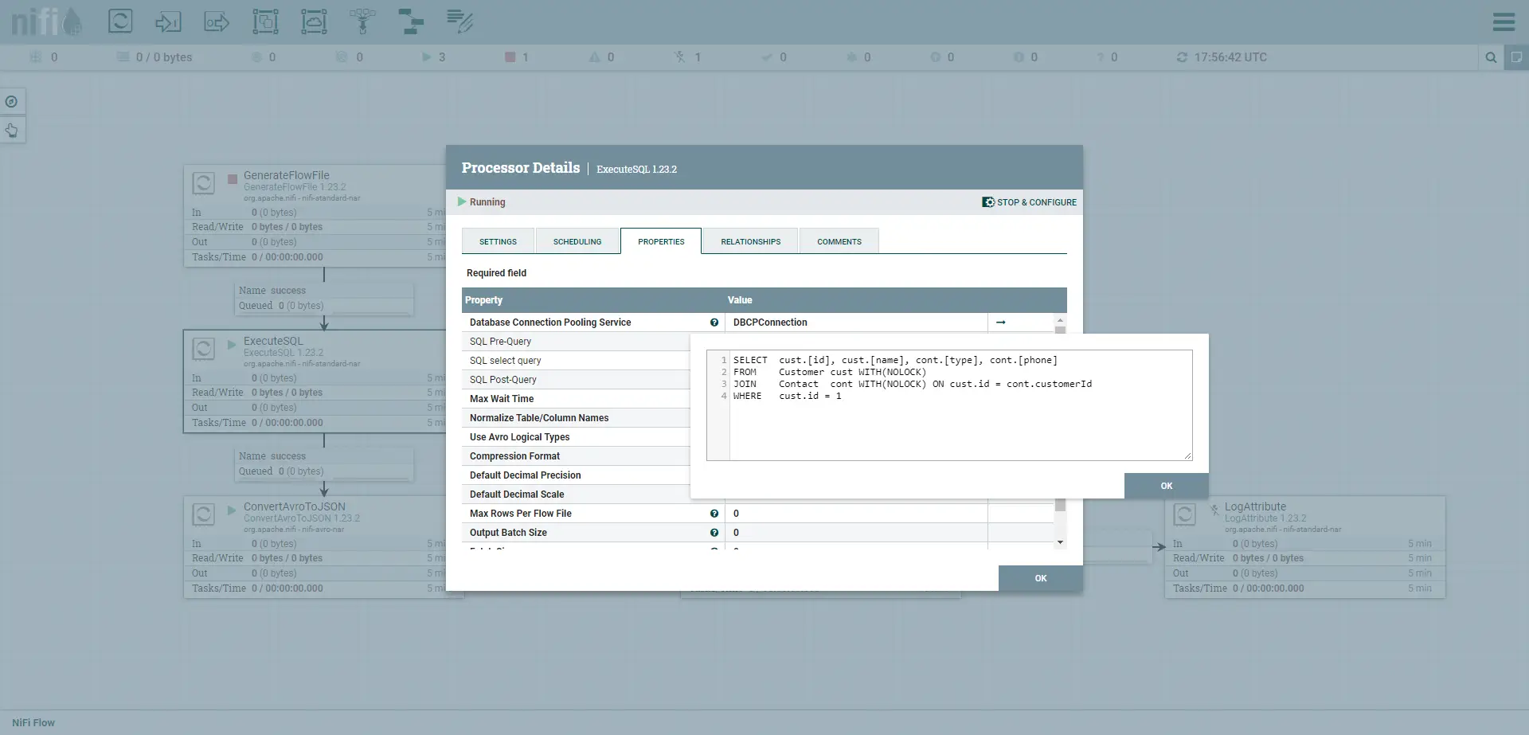This screenshot has width=1529, height=735.
Task: Click the Max Rows Per Flow File value 0
Action: (856, 514)
